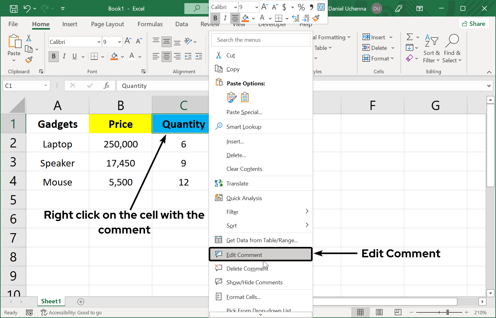
Task: Toggle Italic in the floating mini toolbar
Action: (225, 18)
